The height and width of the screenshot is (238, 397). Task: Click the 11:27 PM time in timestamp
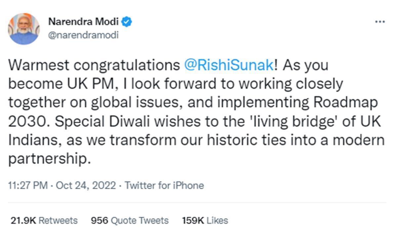click(x=28, y=186)
